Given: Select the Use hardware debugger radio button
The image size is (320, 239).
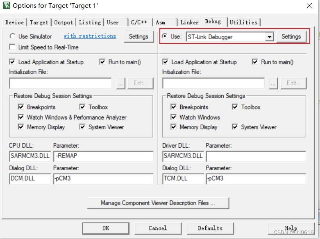Looking at the screenshot, I should tap(165, 36).
